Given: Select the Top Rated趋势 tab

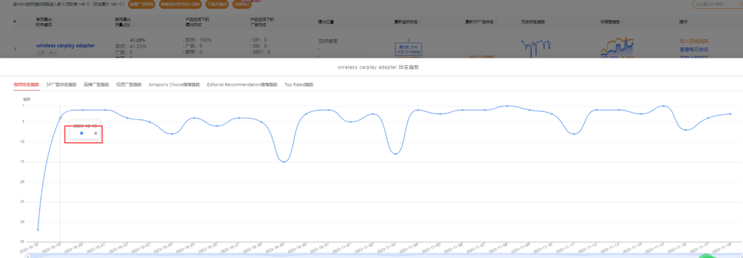Looking at the screenshot, I should (x=299, y=84).
